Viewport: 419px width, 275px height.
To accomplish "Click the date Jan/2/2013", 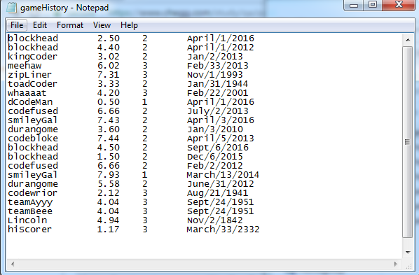I will click(x=215, y=57).
